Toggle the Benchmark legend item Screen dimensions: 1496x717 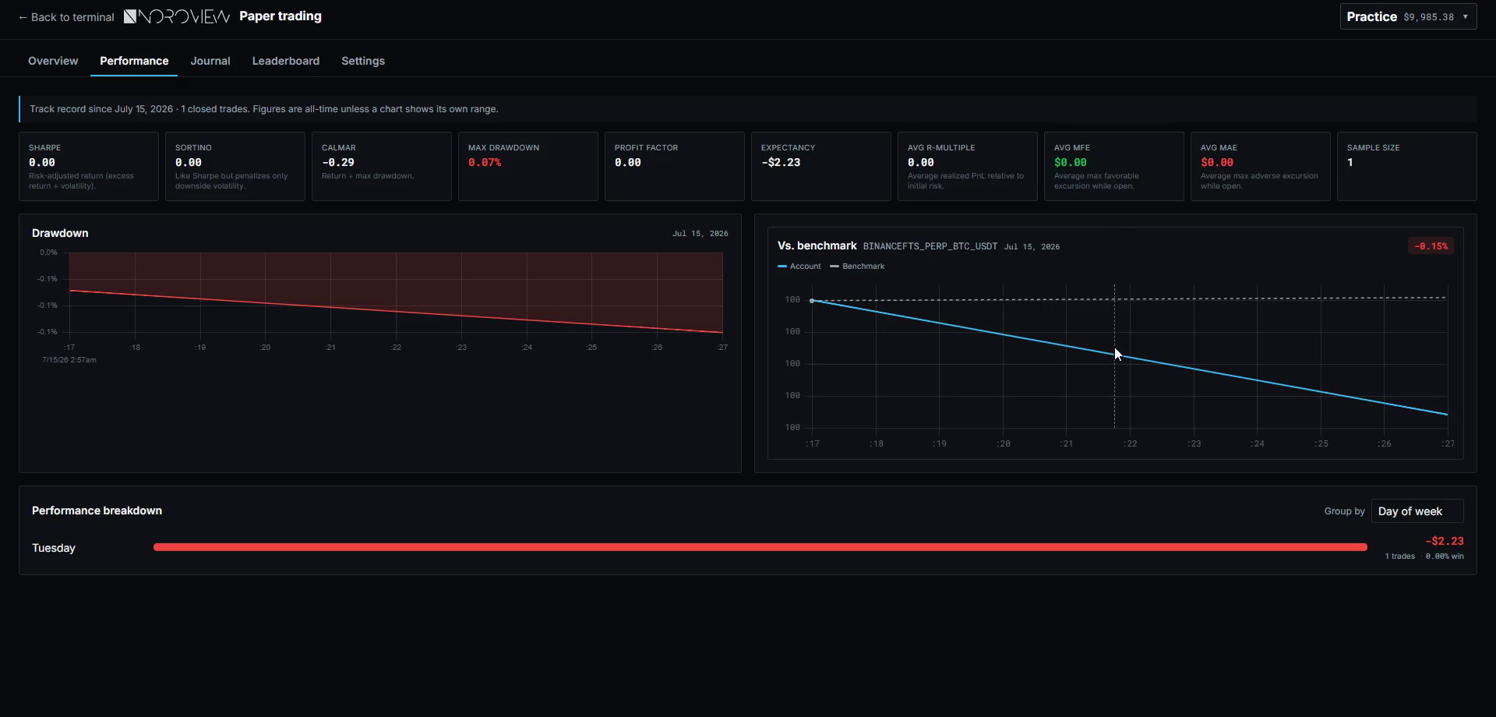pos(857,267)
